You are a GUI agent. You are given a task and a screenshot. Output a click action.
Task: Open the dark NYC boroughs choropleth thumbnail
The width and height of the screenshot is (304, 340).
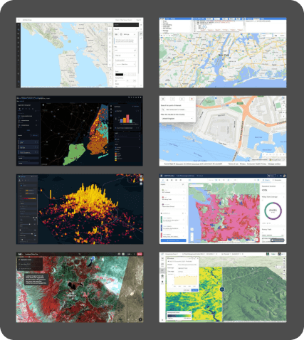[80, 131]
